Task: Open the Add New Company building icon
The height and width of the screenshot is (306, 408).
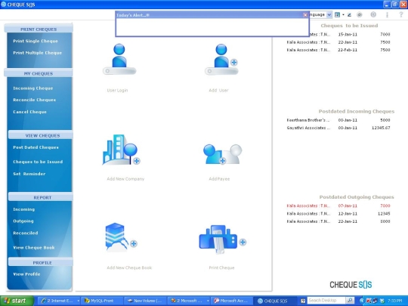Action: (x=121, y=150)
